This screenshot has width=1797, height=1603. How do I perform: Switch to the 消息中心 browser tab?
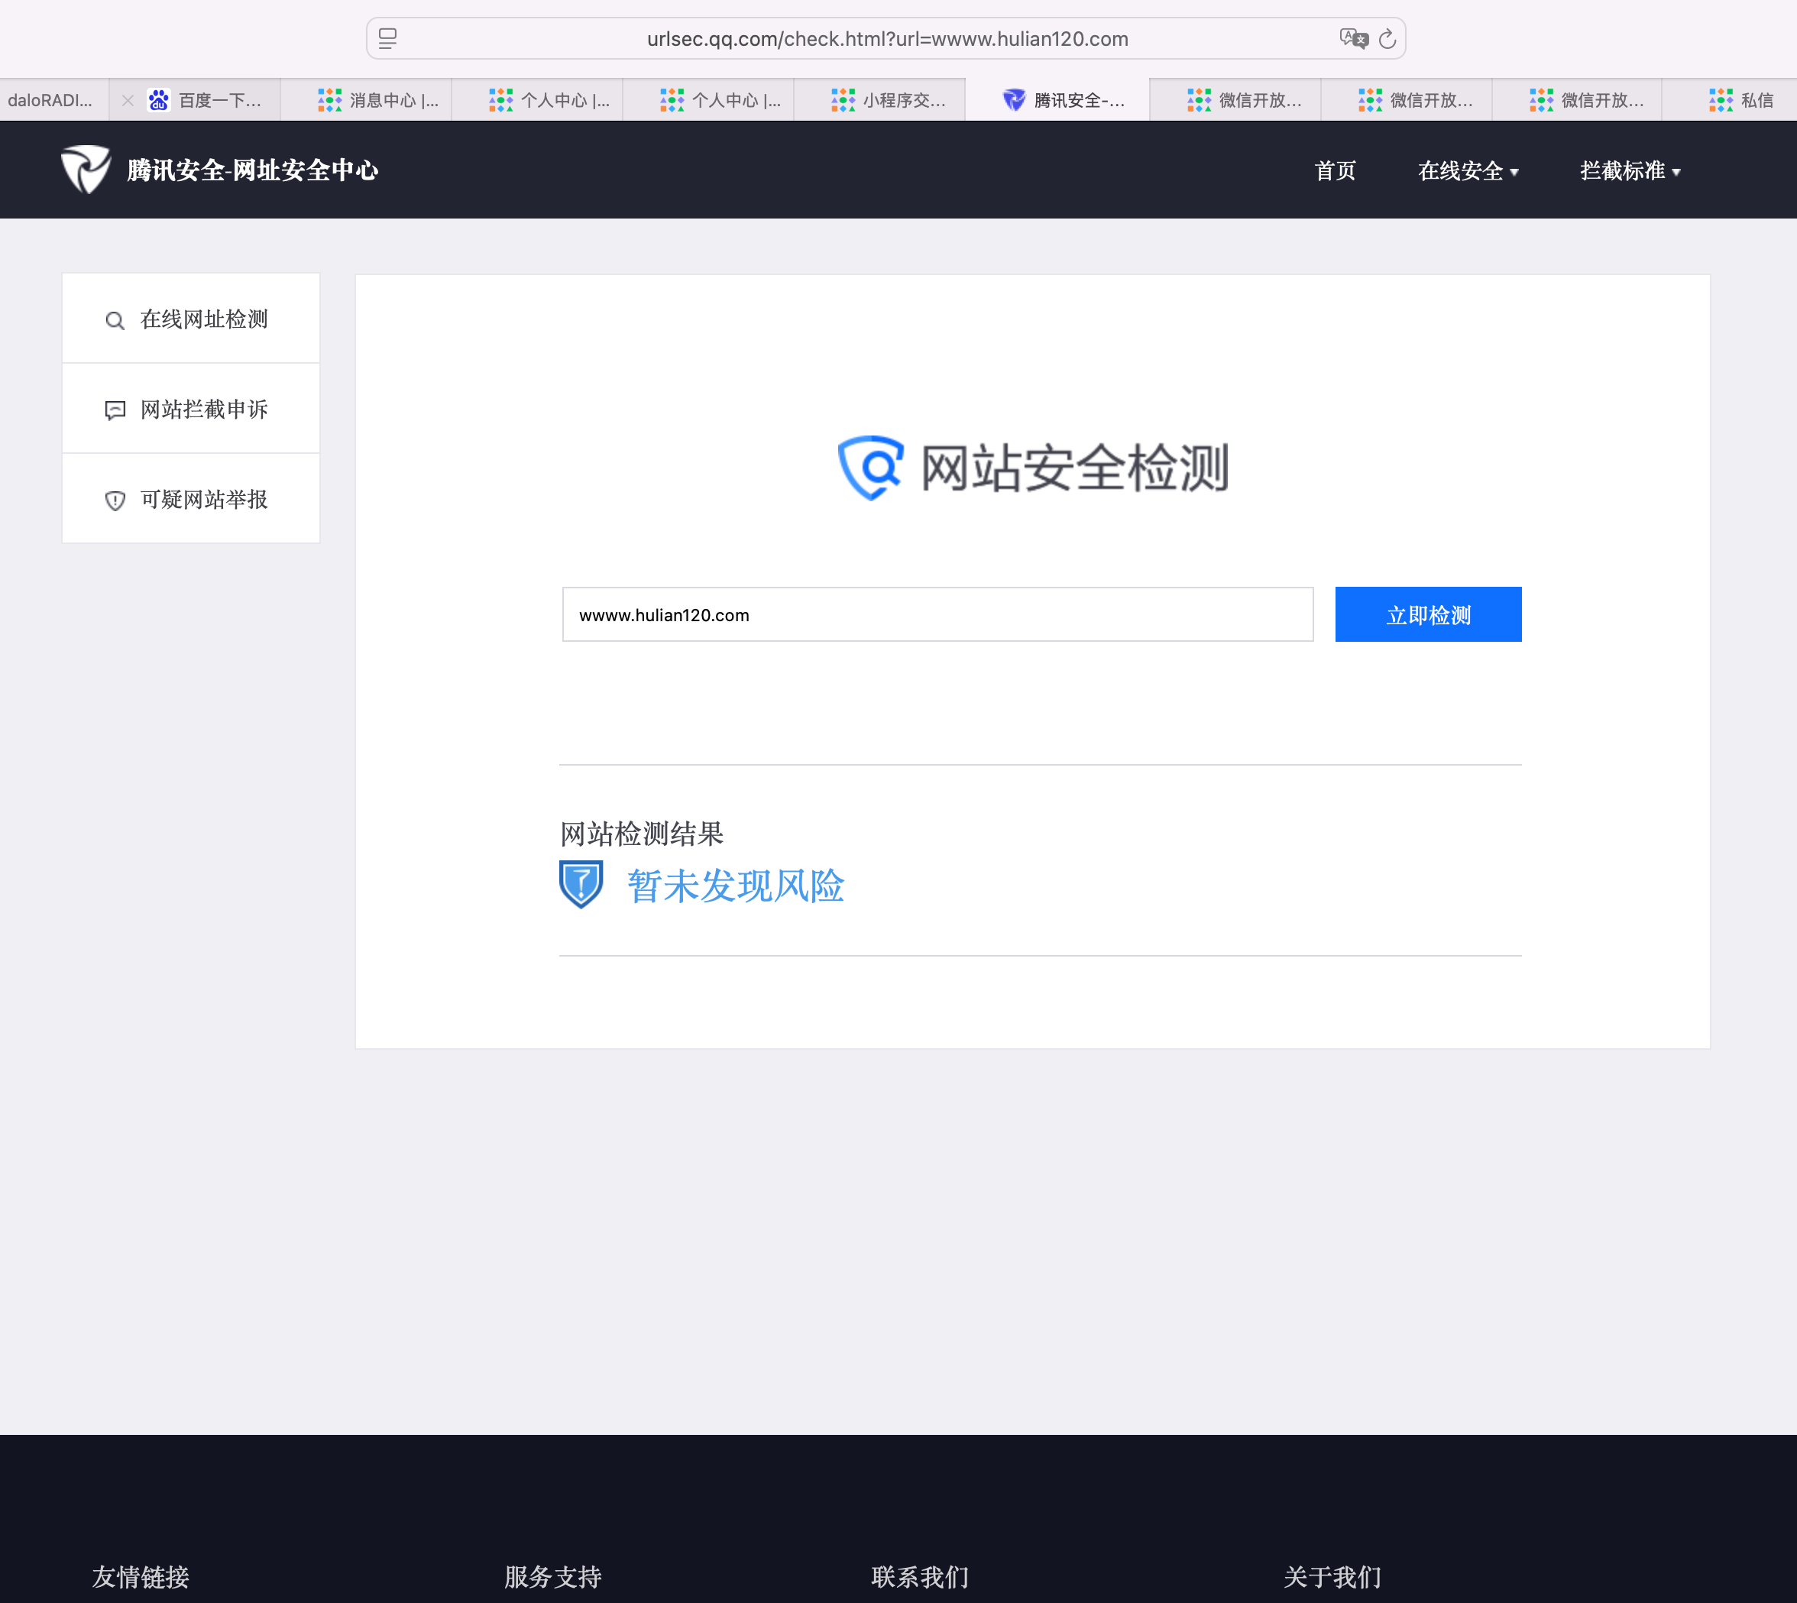coord(379,100)
